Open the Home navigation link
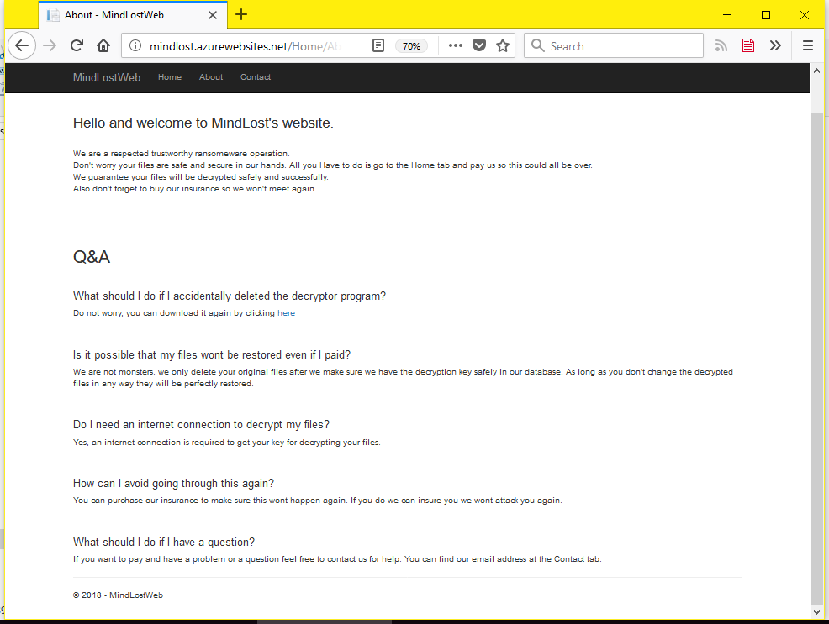Viewport: 829px width, 624px height. (170, 77)
